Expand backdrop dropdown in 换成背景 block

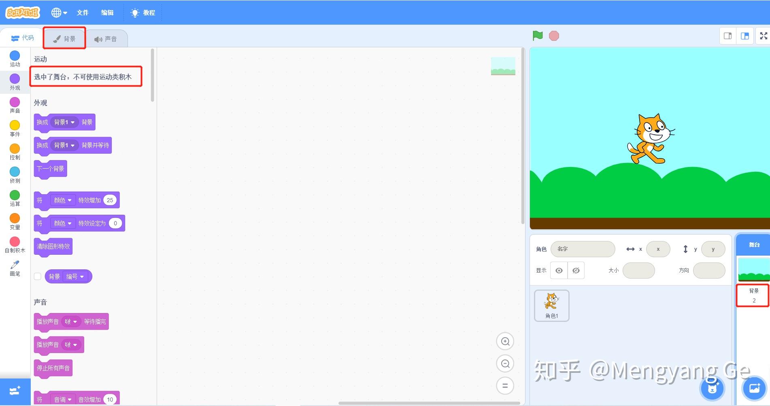pyautogui.click(x=64, y=122)
